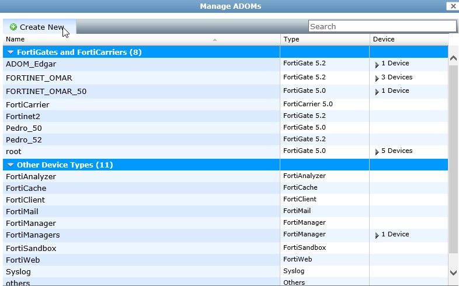Click the green plus Create New icon
The height and width of the screenshot is (286, 459).
click(x=13, y=27)
